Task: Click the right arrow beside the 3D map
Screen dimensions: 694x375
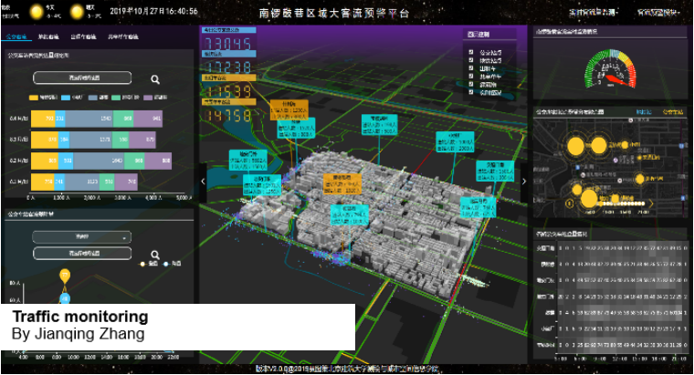Action: 524,181
